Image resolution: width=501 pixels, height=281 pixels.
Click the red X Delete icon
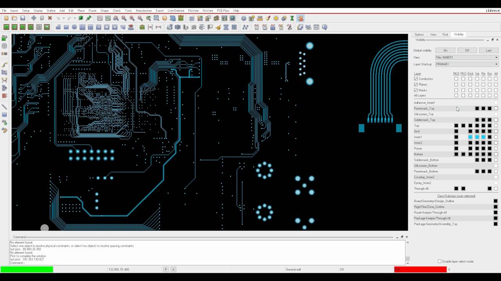pos(50,18)
